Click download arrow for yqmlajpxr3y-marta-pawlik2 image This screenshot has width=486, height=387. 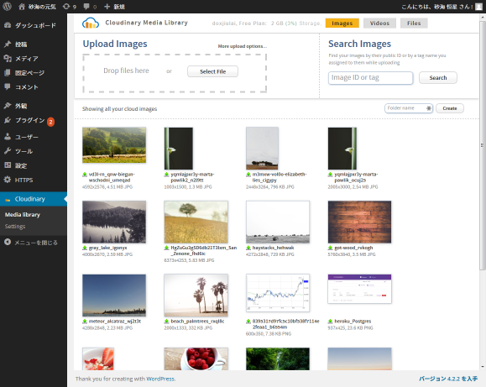(166, 175)
